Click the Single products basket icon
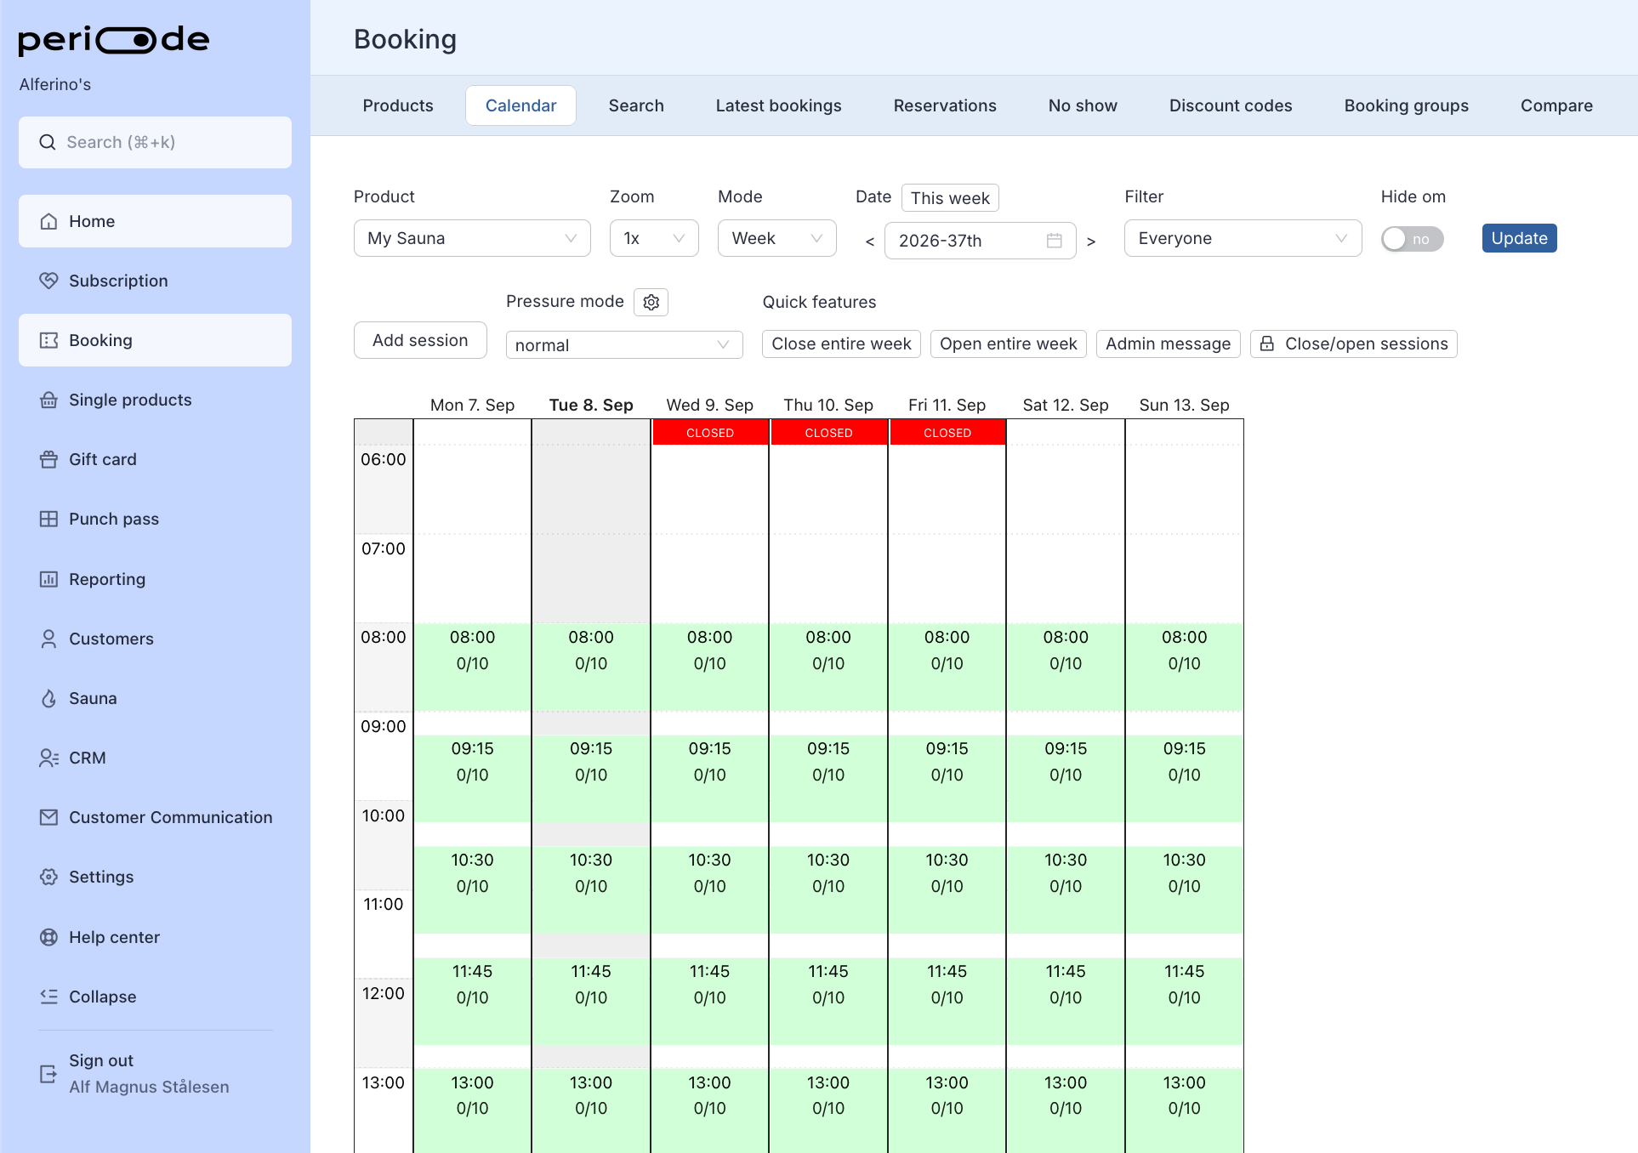This screenshot has width=1638, height=1153. pyautogui.click(x=49, y=400)
